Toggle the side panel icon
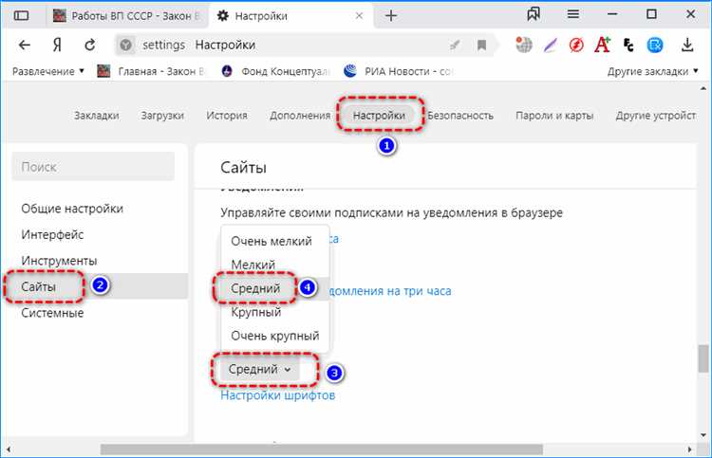This screenshot has width=712, height=458. 21,16
